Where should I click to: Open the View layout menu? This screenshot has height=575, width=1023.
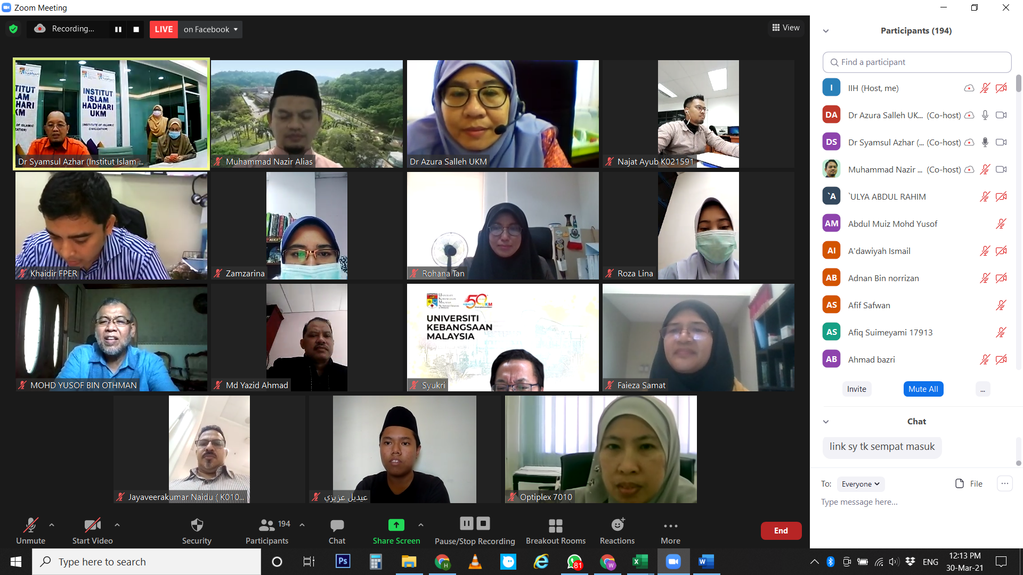coord(786,28)
